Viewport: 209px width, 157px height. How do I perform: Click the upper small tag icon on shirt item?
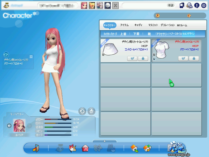154,54
